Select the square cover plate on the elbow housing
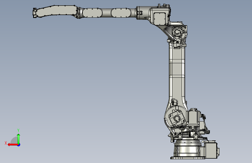Screen dimensions: 252x163 (160, 19)
